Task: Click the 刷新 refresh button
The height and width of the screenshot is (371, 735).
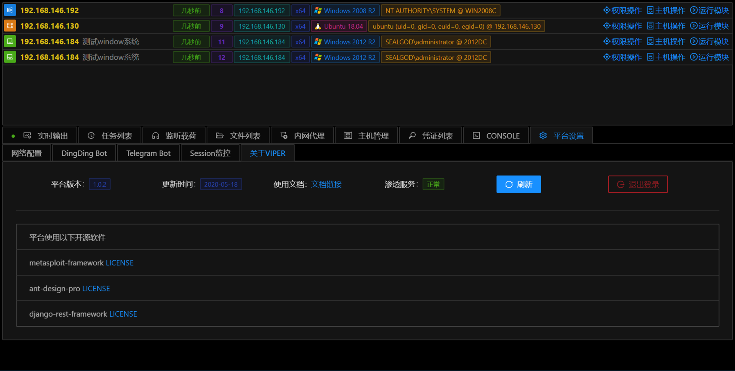Action: click(519, 184)
